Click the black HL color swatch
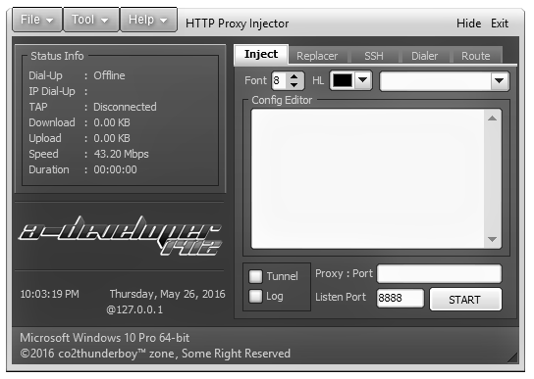 (343, 80)
